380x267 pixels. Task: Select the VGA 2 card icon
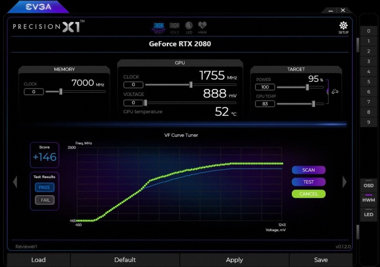point(174,28)
